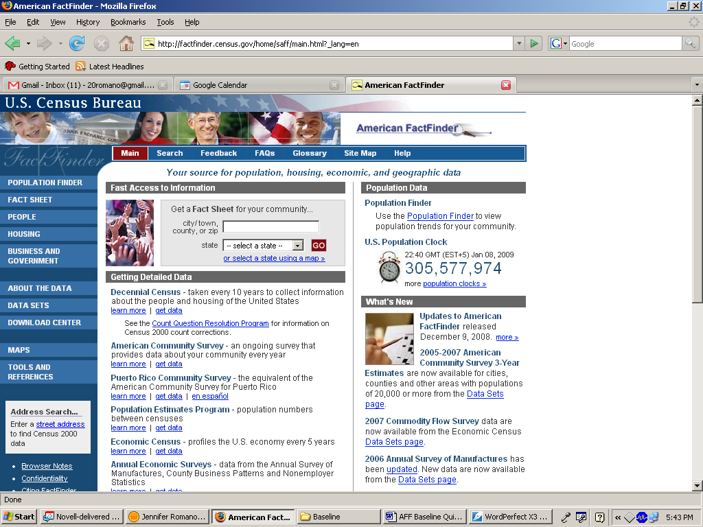Screen dimensions: 703x527
Task: Select FACT SHEET in the left sidebar
Action: (49, 200)
